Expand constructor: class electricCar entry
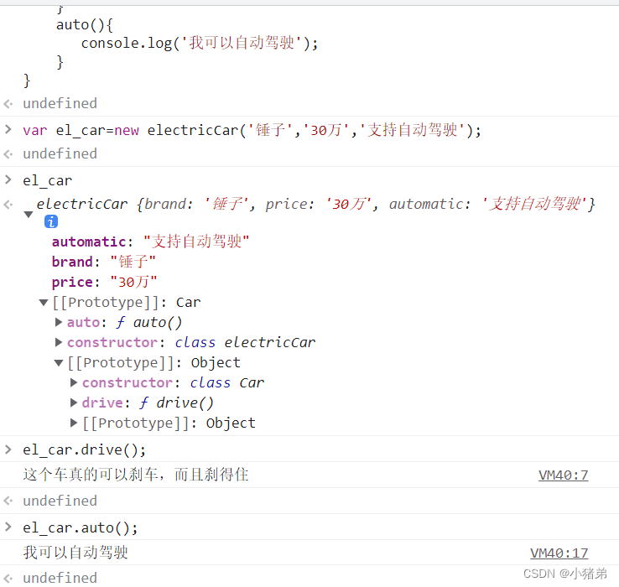The height and width of the screenshot is (587, 619). tap(59, 342)
